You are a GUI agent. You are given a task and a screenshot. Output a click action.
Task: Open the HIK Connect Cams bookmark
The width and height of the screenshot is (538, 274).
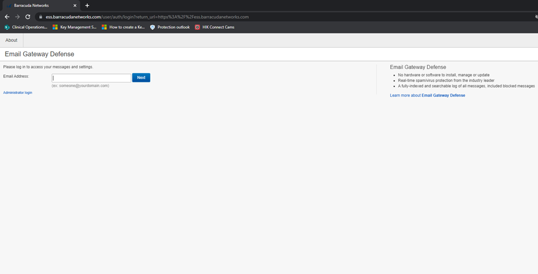point(215,27)
